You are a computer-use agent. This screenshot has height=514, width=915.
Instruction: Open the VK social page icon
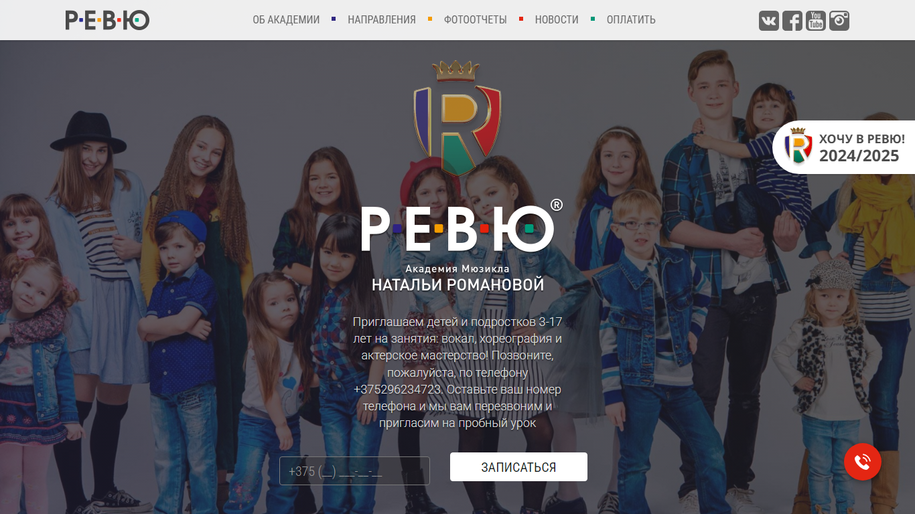click(x=768, y=21)
